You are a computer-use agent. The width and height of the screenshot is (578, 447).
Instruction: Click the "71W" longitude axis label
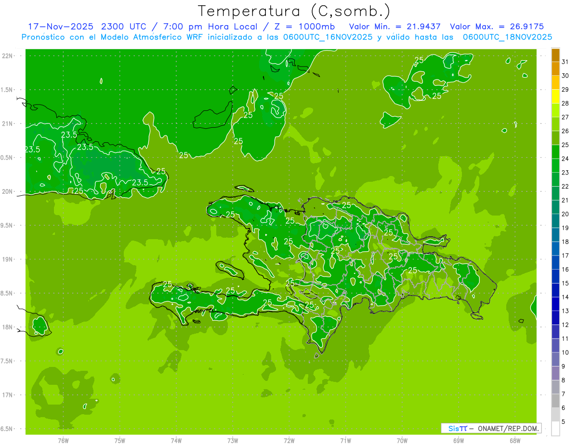345,441
